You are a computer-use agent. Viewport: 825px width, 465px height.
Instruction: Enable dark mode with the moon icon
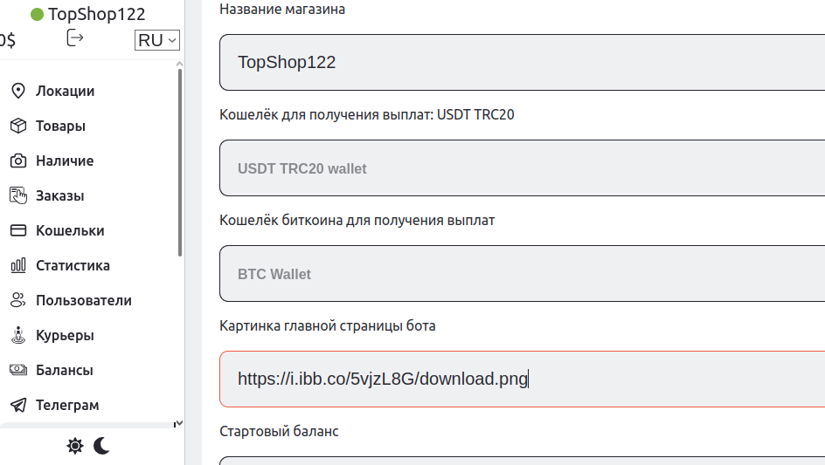[x=102, y=446]
